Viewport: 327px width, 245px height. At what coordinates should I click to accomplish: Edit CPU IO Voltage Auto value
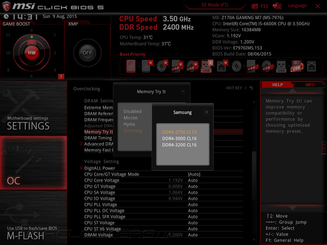tap(193, 198)
